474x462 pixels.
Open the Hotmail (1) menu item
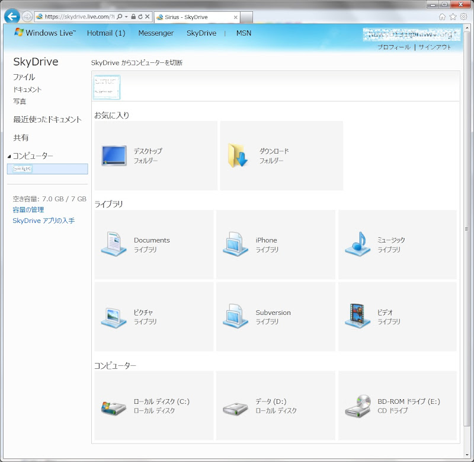[106, 33]
